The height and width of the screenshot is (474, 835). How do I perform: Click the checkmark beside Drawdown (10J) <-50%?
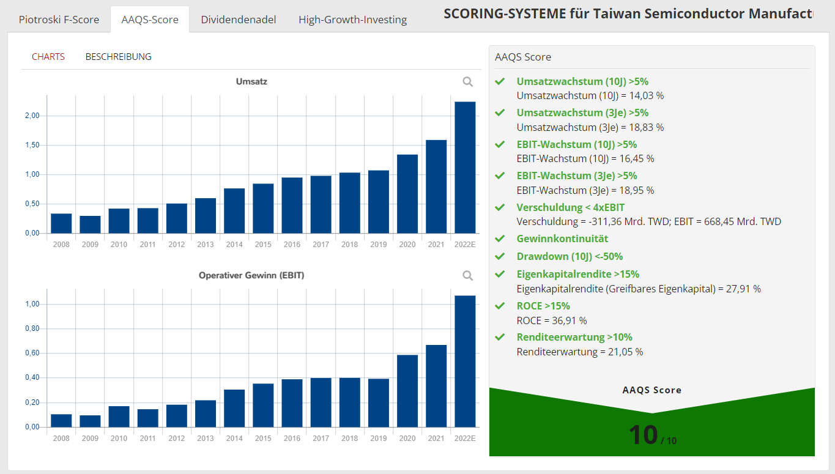pyautogui.click(x=500, y=256)
